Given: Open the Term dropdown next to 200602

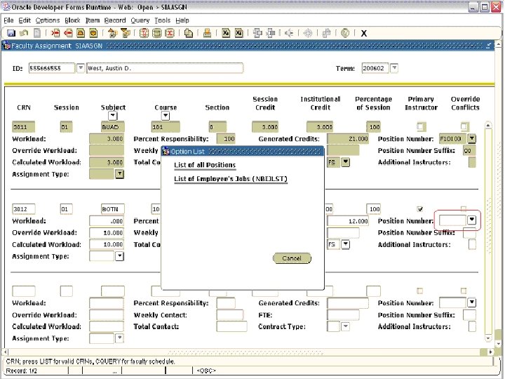Looking at the screenshot, I should (x=394, y=68).
